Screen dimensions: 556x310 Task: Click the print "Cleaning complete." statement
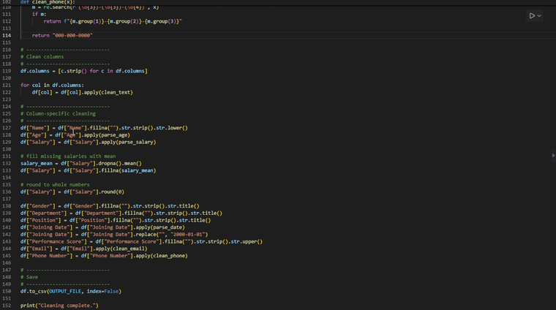point(59,306)
